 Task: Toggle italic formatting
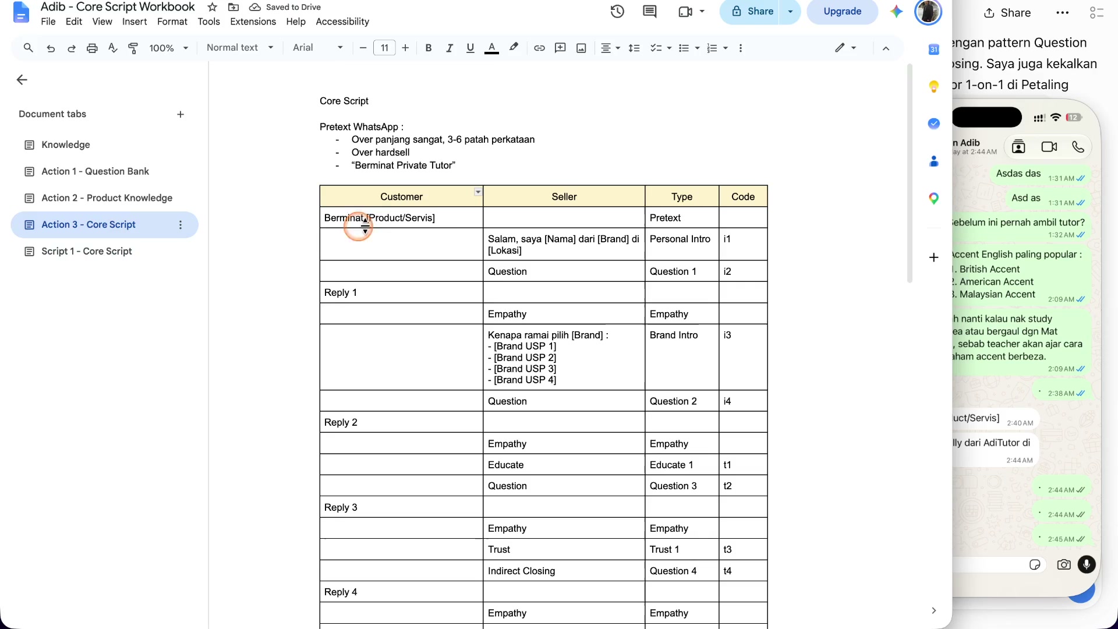coord(450,48)
